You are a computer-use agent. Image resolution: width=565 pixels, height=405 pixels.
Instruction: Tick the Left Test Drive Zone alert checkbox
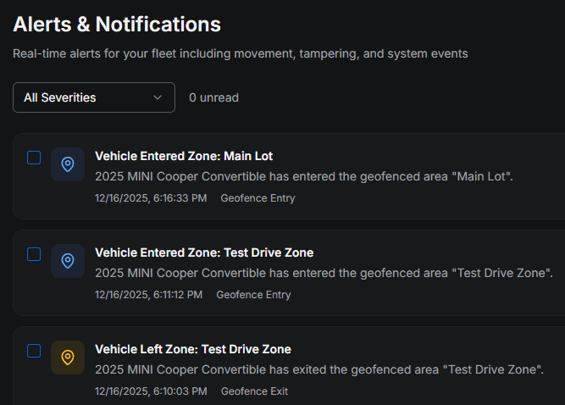(34, 351)
